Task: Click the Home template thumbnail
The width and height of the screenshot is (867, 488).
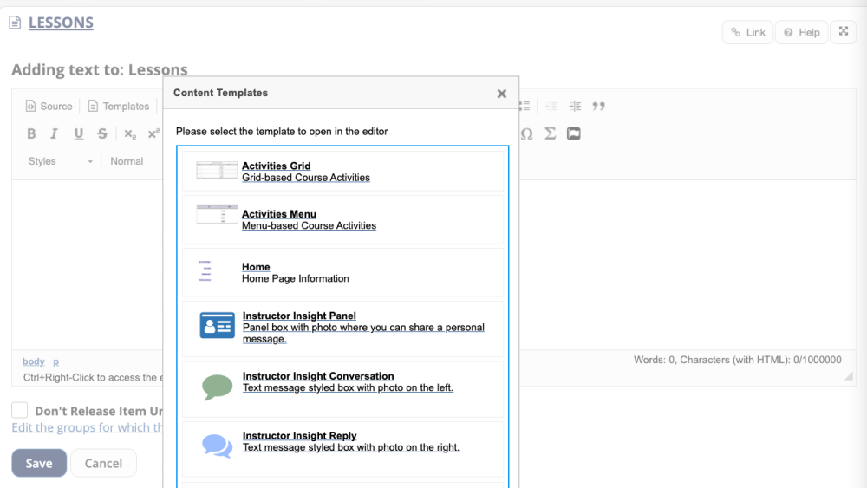Action: coord(205,270)
